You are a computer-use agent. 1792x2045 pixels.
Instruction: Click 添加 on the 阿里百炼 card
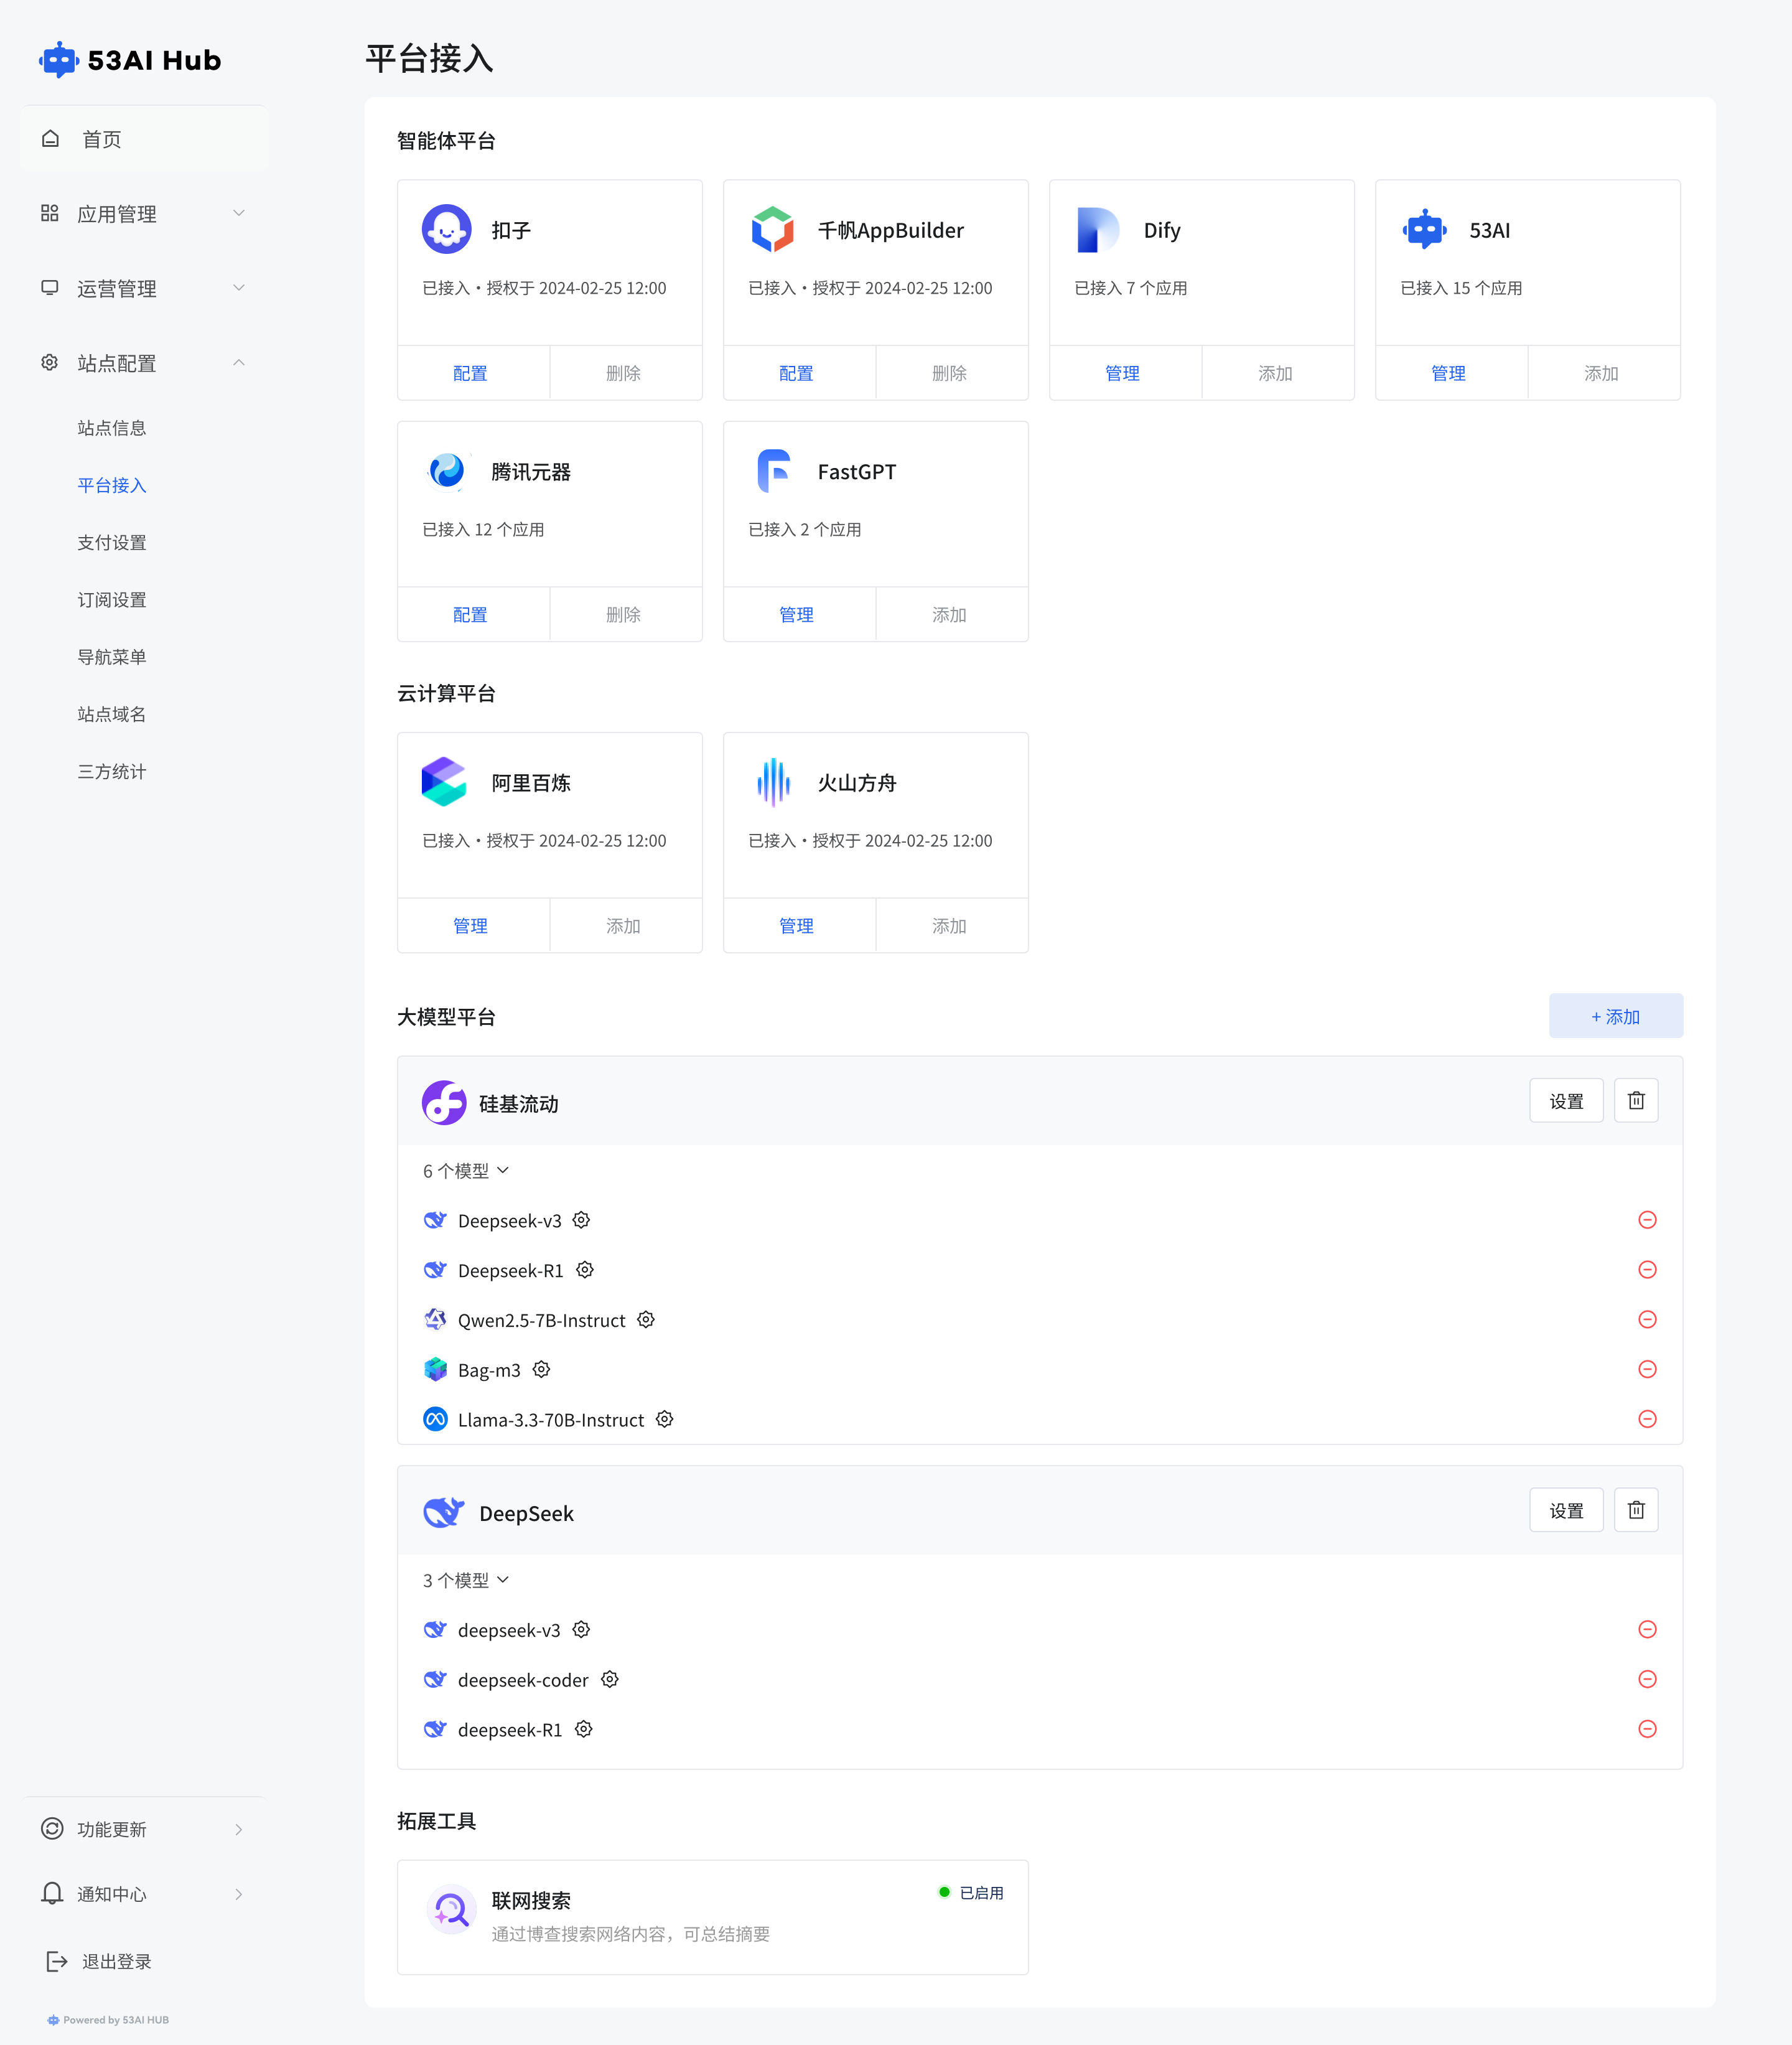[624, 926]
